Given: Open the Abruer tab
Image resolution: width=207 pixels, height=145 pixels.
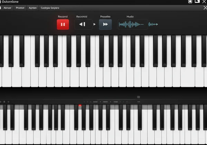Looking at the screenshot, I should [x=7, y=8].
